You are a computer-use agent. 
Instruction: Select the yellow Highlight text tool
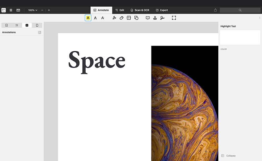[x=88, y=18]
